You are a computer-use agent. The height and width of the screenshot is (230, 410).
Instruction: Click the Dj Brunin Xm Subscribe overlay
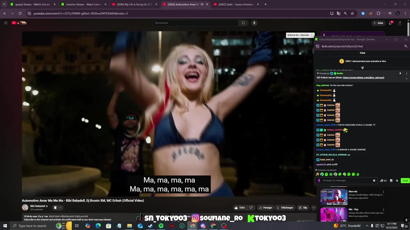click(x=300, y=35)
